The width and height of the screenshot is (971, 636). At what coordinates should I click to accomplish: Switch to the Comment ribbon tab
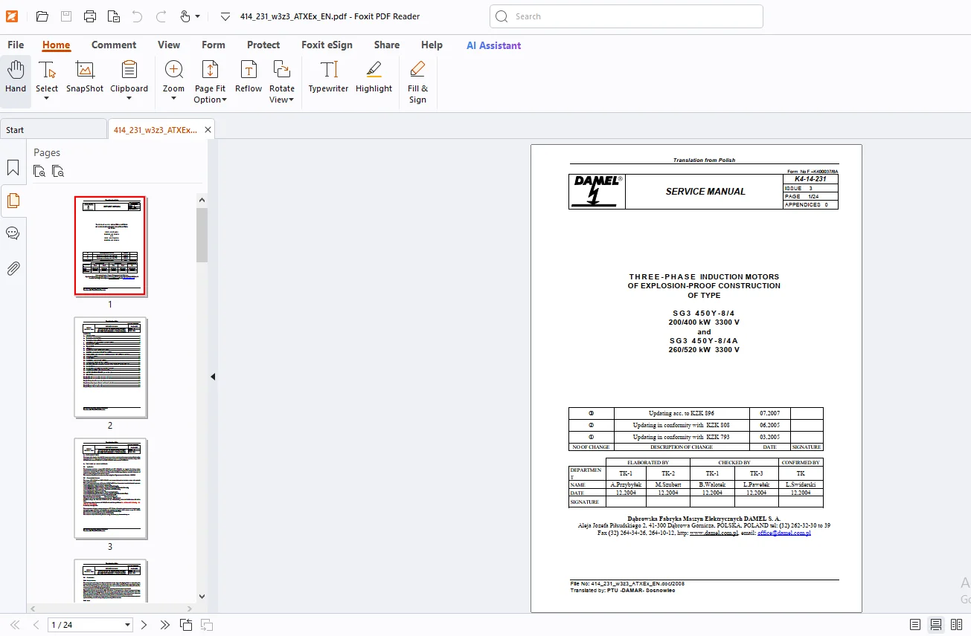point(114,45)
